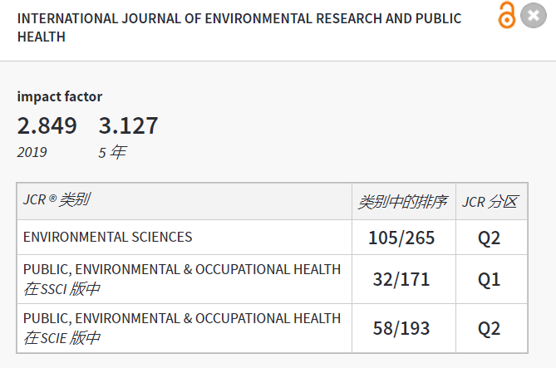Click the '类别中的排序' column header
The width and height of the screenshot is (556, 368).
[402, 202]
